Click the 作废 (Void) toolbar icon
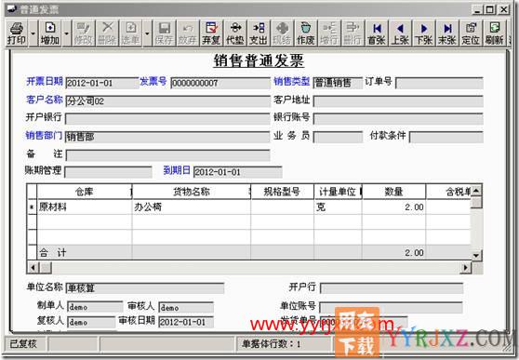This screenshot has height=360, width=519. [x=305, y=33]
